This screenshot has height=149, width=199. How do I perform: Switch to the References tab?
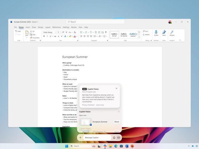point(57,27)
